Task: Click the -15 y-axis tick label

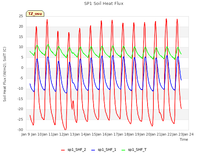Action: 20,99
